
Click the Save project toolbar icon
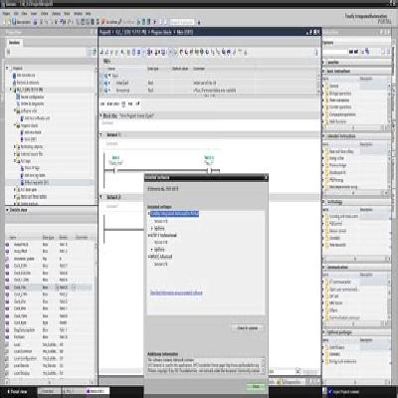click(x=14, y=22)
